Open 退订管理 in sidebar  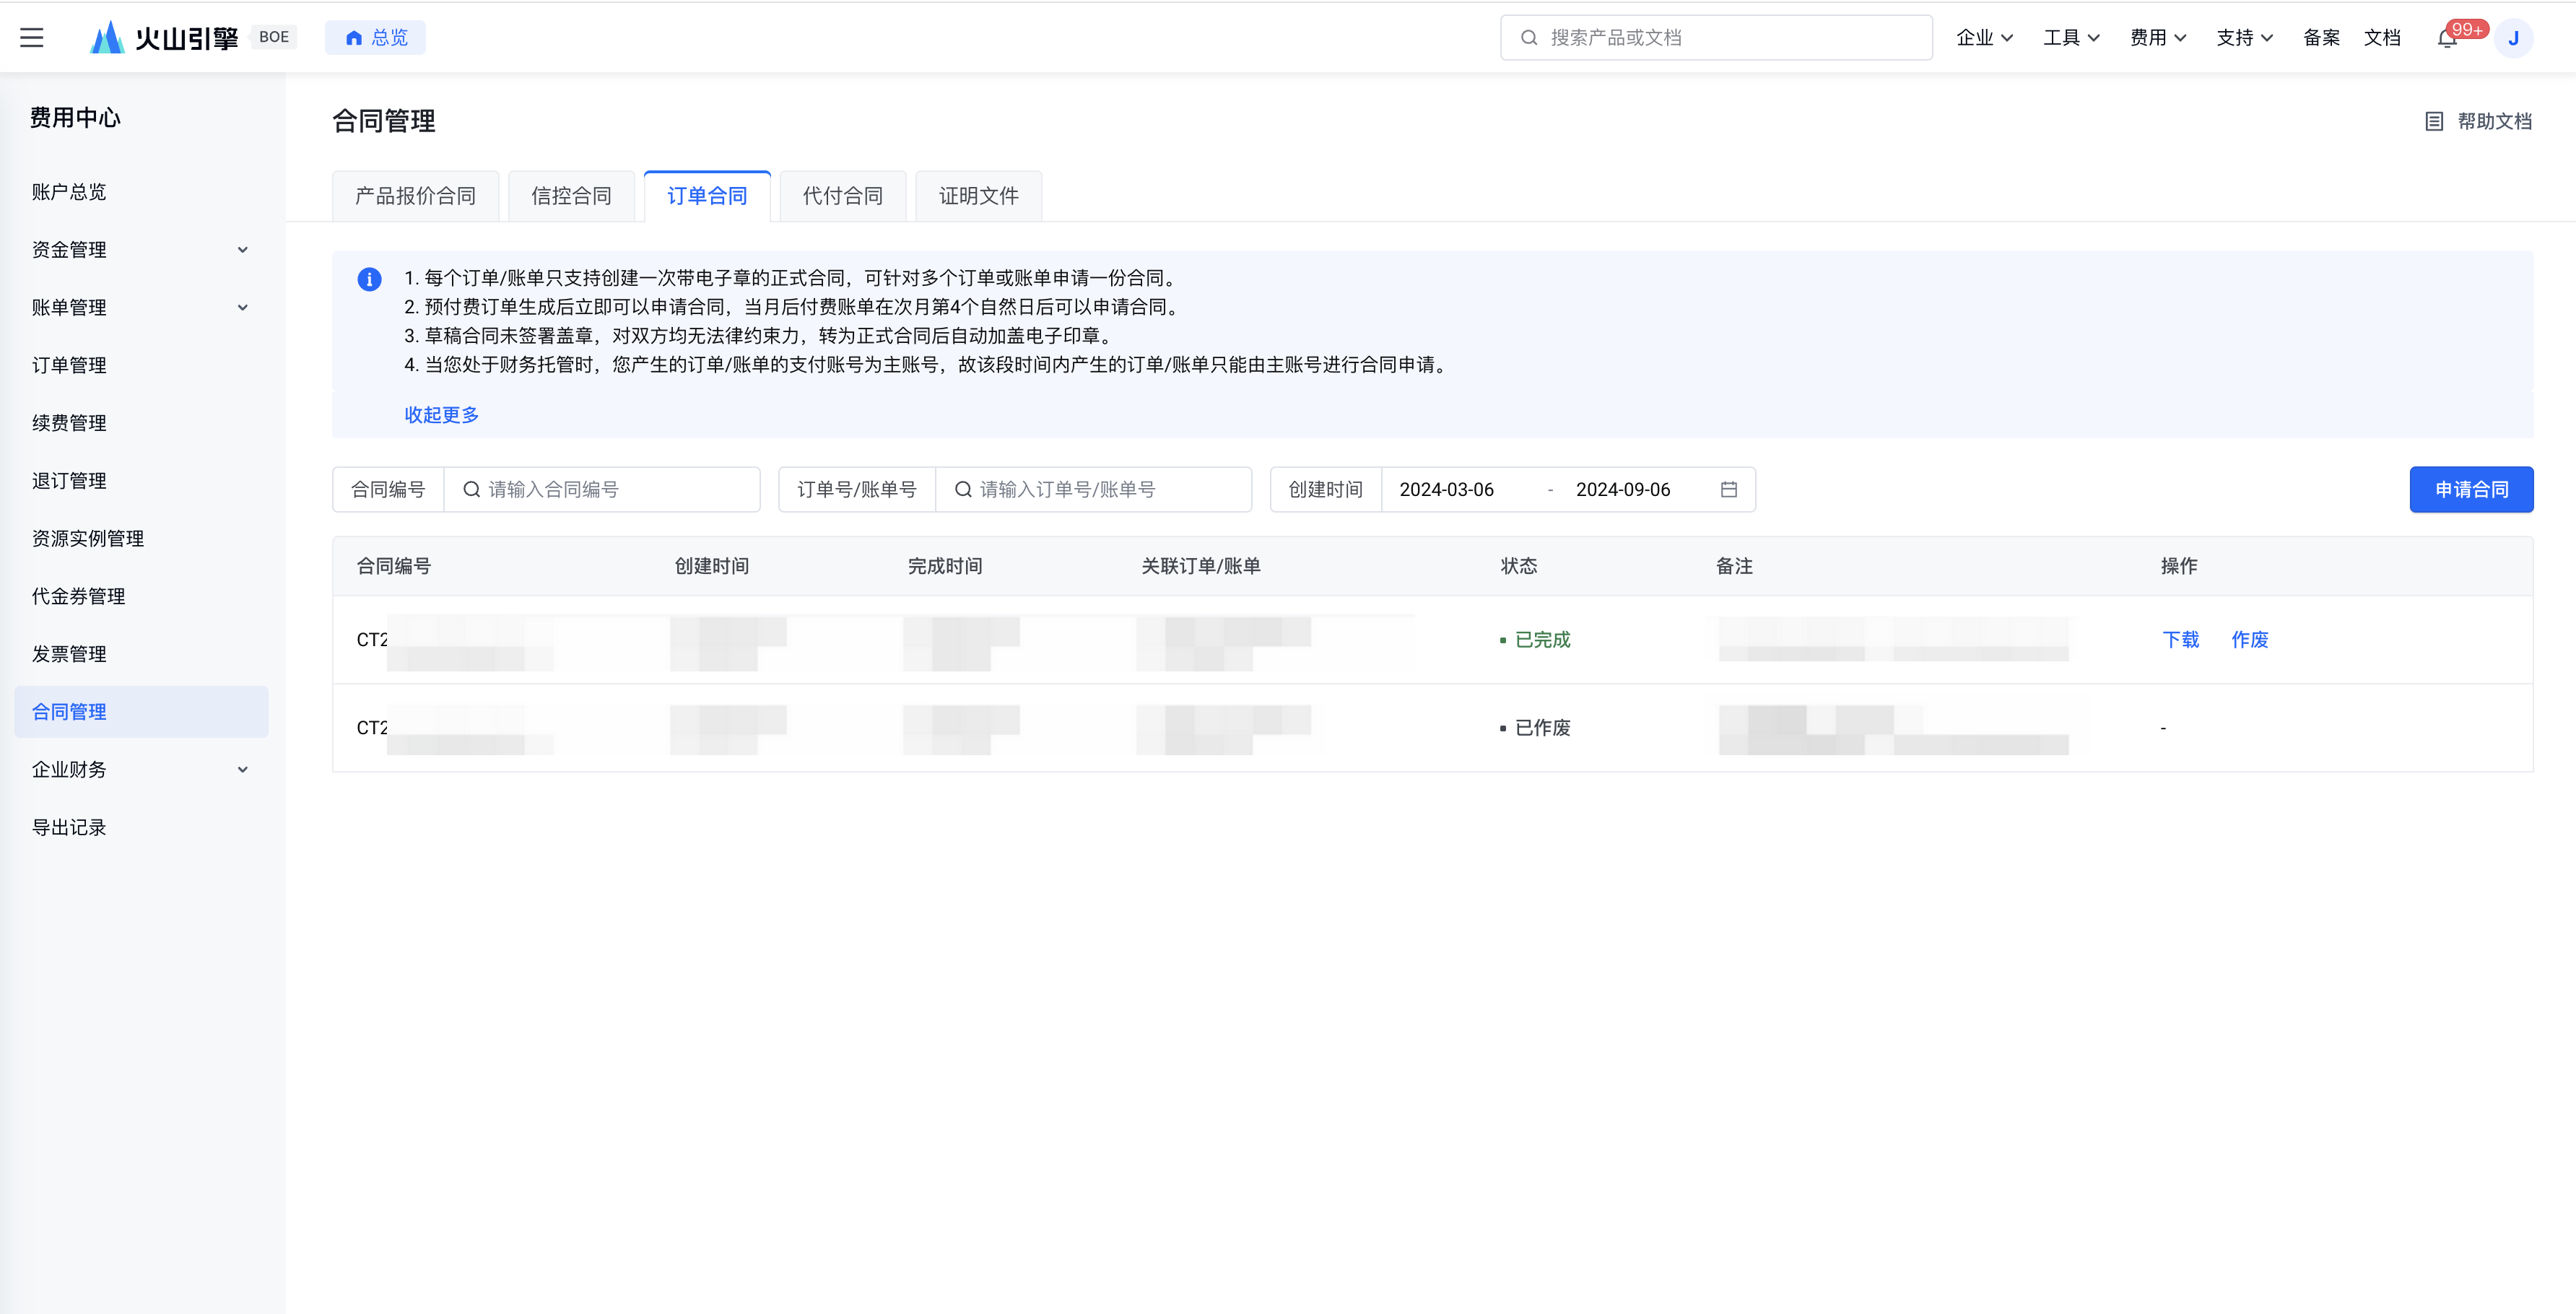pyautogui.click(x=69, y=481)
